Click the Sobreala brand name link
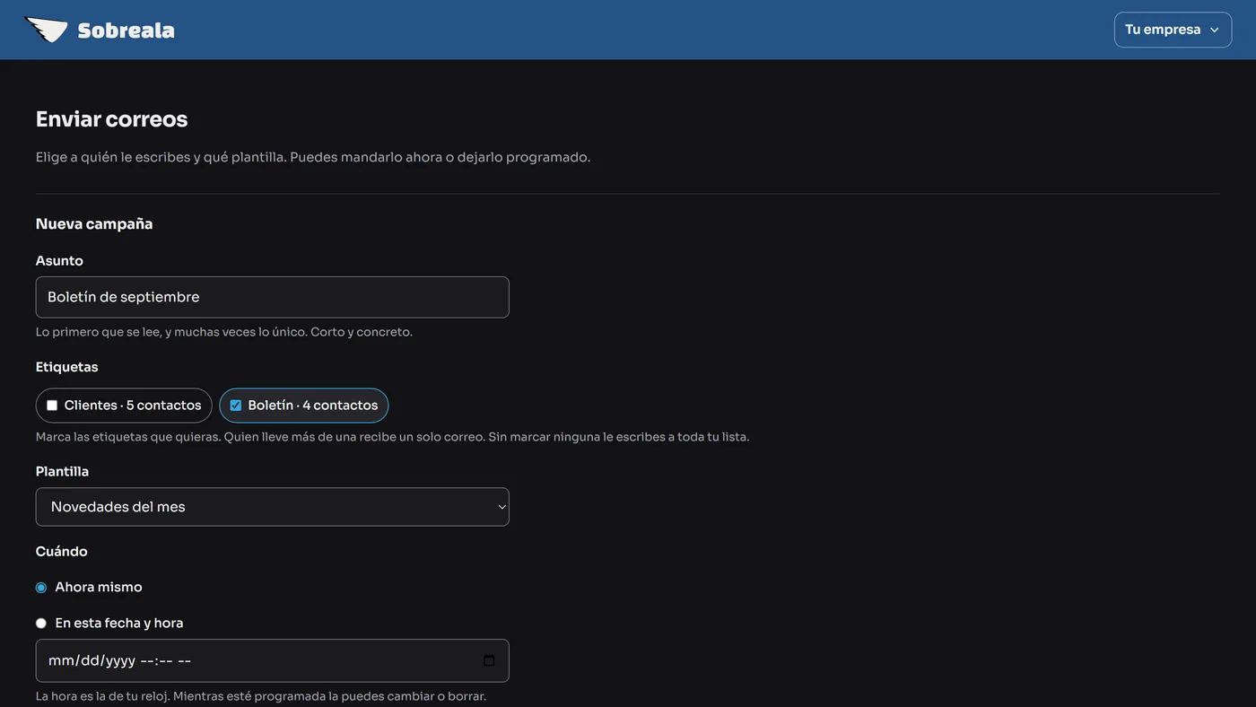 coord(126,31)
